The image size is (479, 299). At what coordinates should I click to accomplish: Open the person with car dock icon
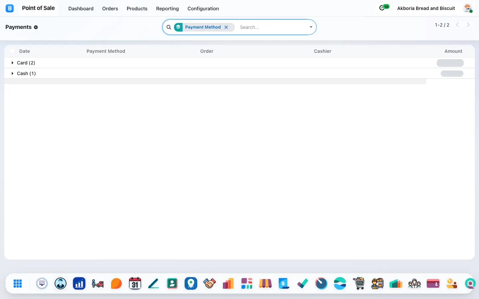(98, 283)
